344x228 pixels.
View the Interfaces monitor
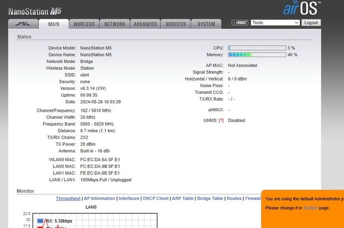click(x=129, y=199)
